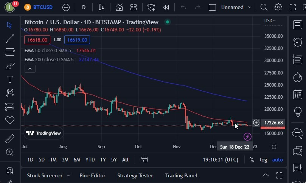Open the Strategy Tester tab

[x=135, y=175]
